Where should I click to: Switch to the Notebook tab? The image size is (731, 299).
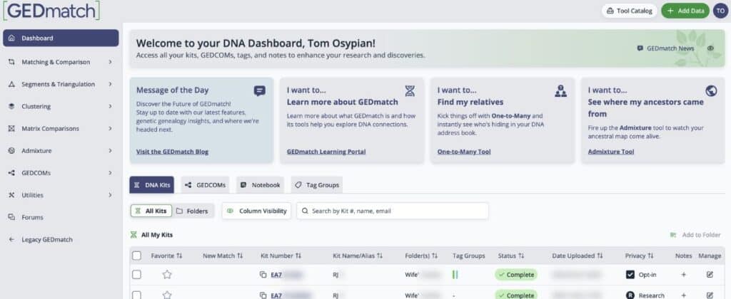[261, 185]
